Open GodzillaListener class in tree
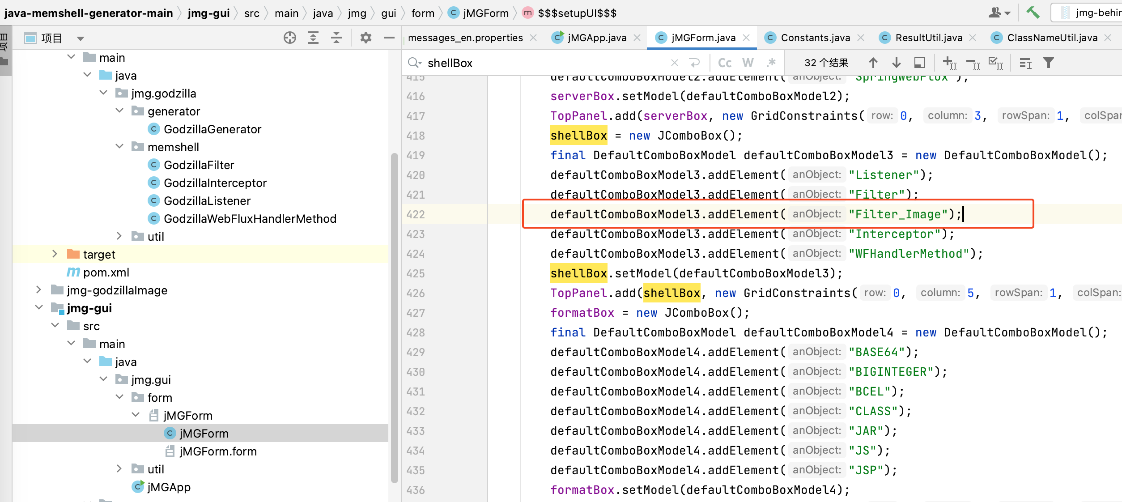 207,200
